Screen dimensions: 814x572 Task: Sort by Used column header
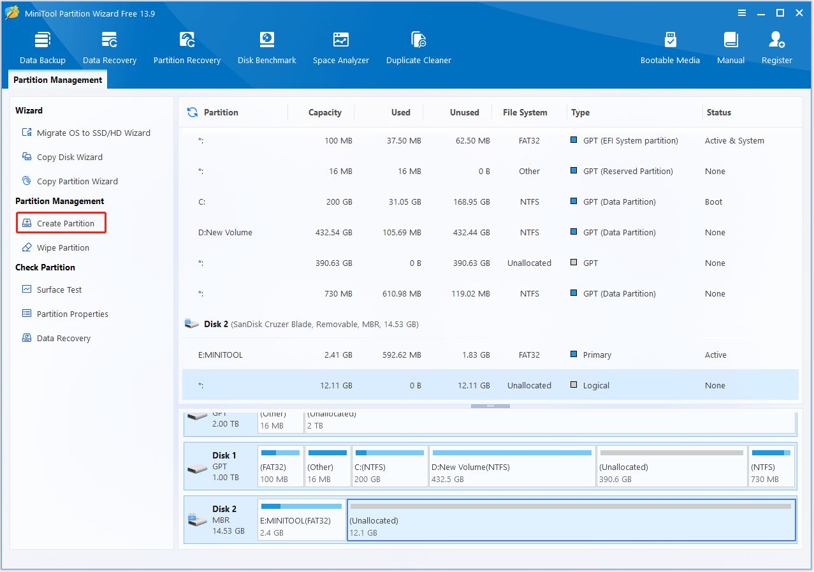point(401,112)
